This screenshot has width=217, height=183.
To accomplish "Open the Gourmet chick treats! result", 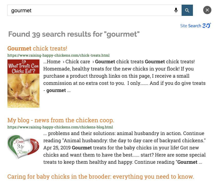I will tap(37, 48).
